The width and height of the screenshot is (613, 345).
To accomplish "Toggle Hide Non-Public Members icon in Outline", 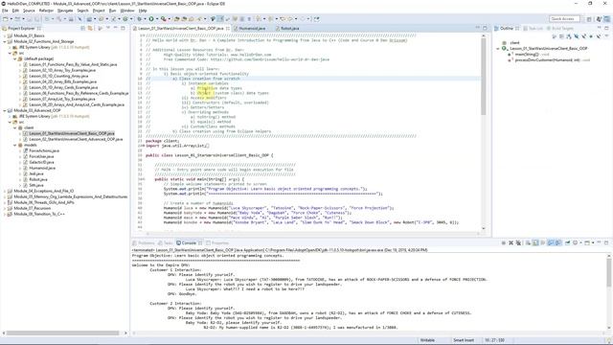I will coord(591,36).
